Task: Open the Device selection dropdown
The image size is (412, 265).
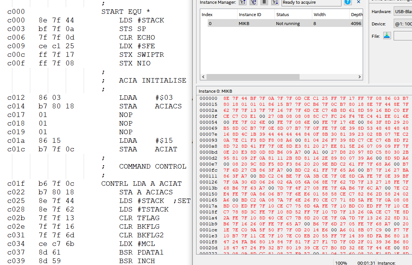Action: (402, 24)
